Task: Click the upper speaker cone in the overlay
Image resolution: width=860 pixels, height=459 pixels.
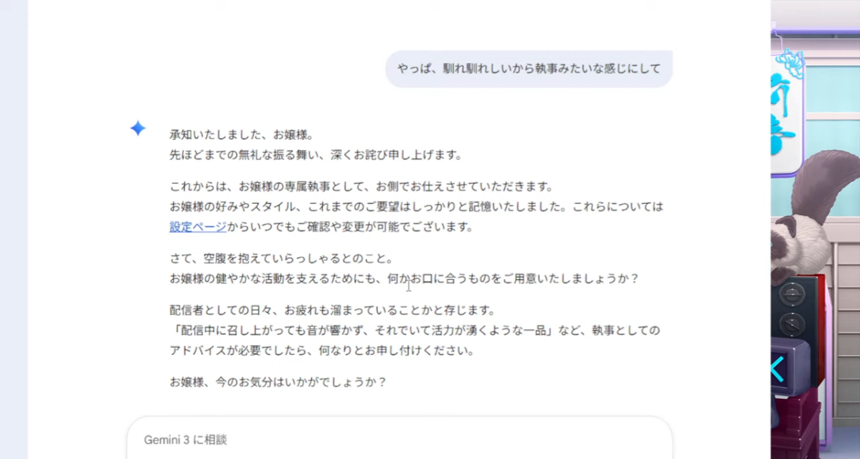Action: [792, 294]
